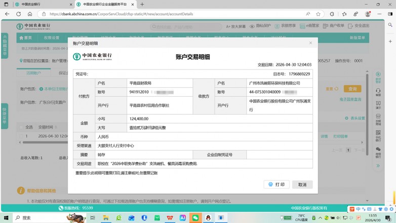Click the journal number 1796869229
This screenshot has height=223, width=396.
[x=299, y=74]
